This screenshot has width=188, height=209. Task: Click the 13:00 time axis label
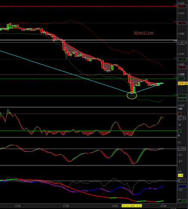(66, 206)
